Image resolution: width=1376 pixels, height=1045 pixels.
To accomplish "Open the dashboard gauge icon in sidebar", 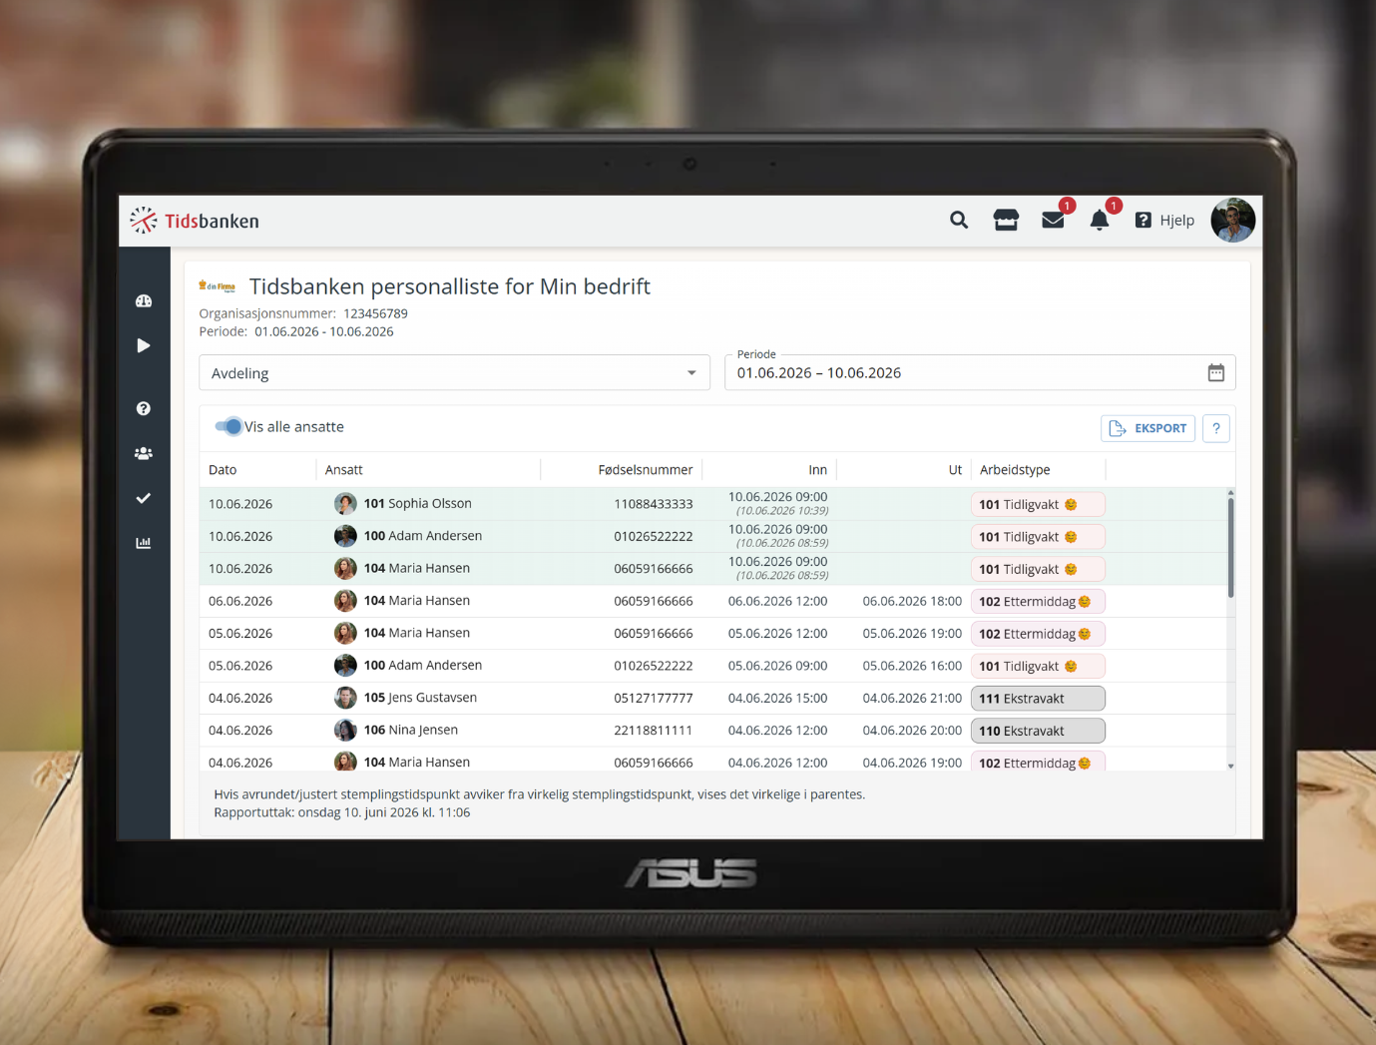I will tap(144, 300).
